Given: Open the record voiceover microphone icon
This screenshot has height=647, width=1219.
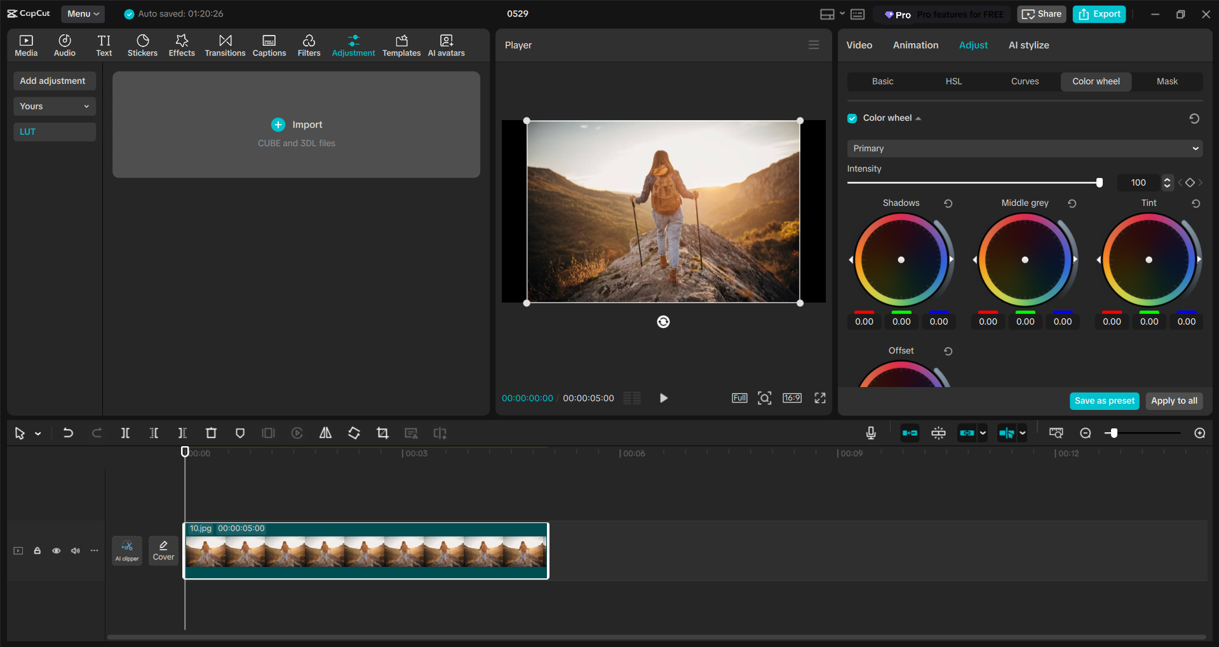Looking at the screenshot, I should [870, 433].
